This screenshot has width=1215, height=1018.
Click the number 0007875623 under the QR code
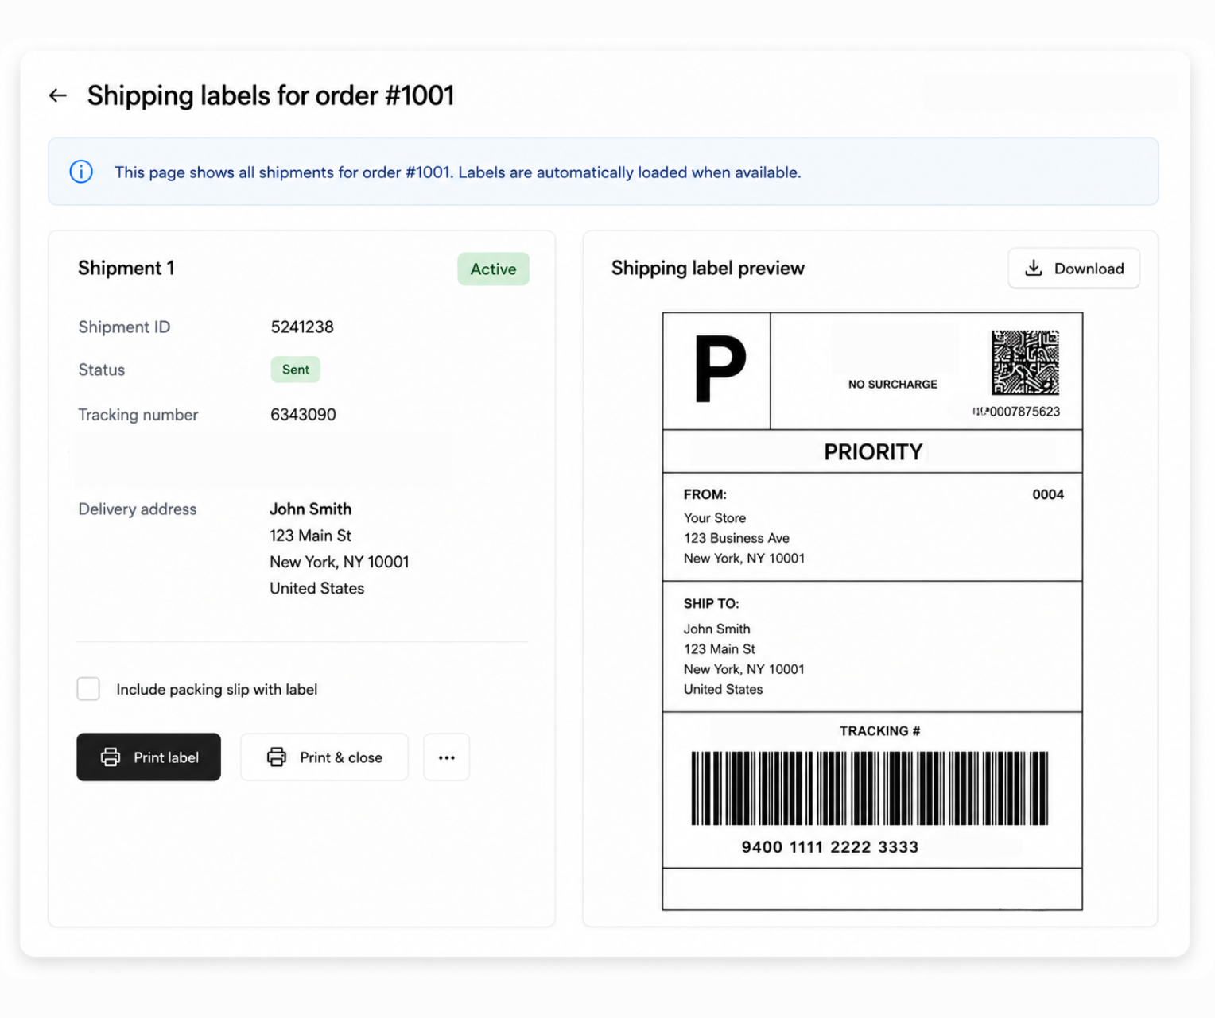click(x=1024, y=412)
